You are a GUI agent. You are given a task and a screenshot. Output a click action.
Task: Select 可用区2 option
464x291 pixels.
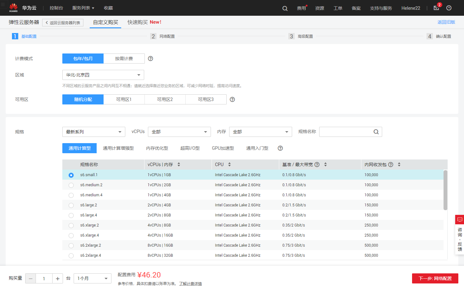(165, 99)
